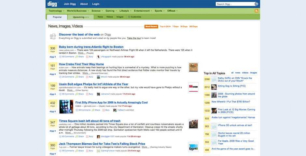This screenshot has width=306, height=156.
Task: Digg it for Baby born story
Action: (x=53, y=57)
